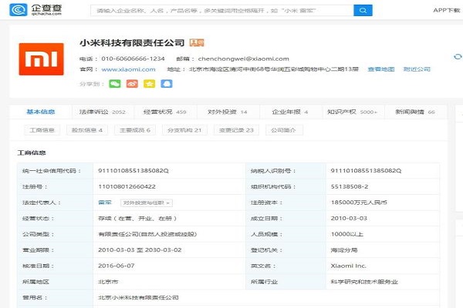
Task: Click the blue refresh icon at right edge
Action: point(457,58)
